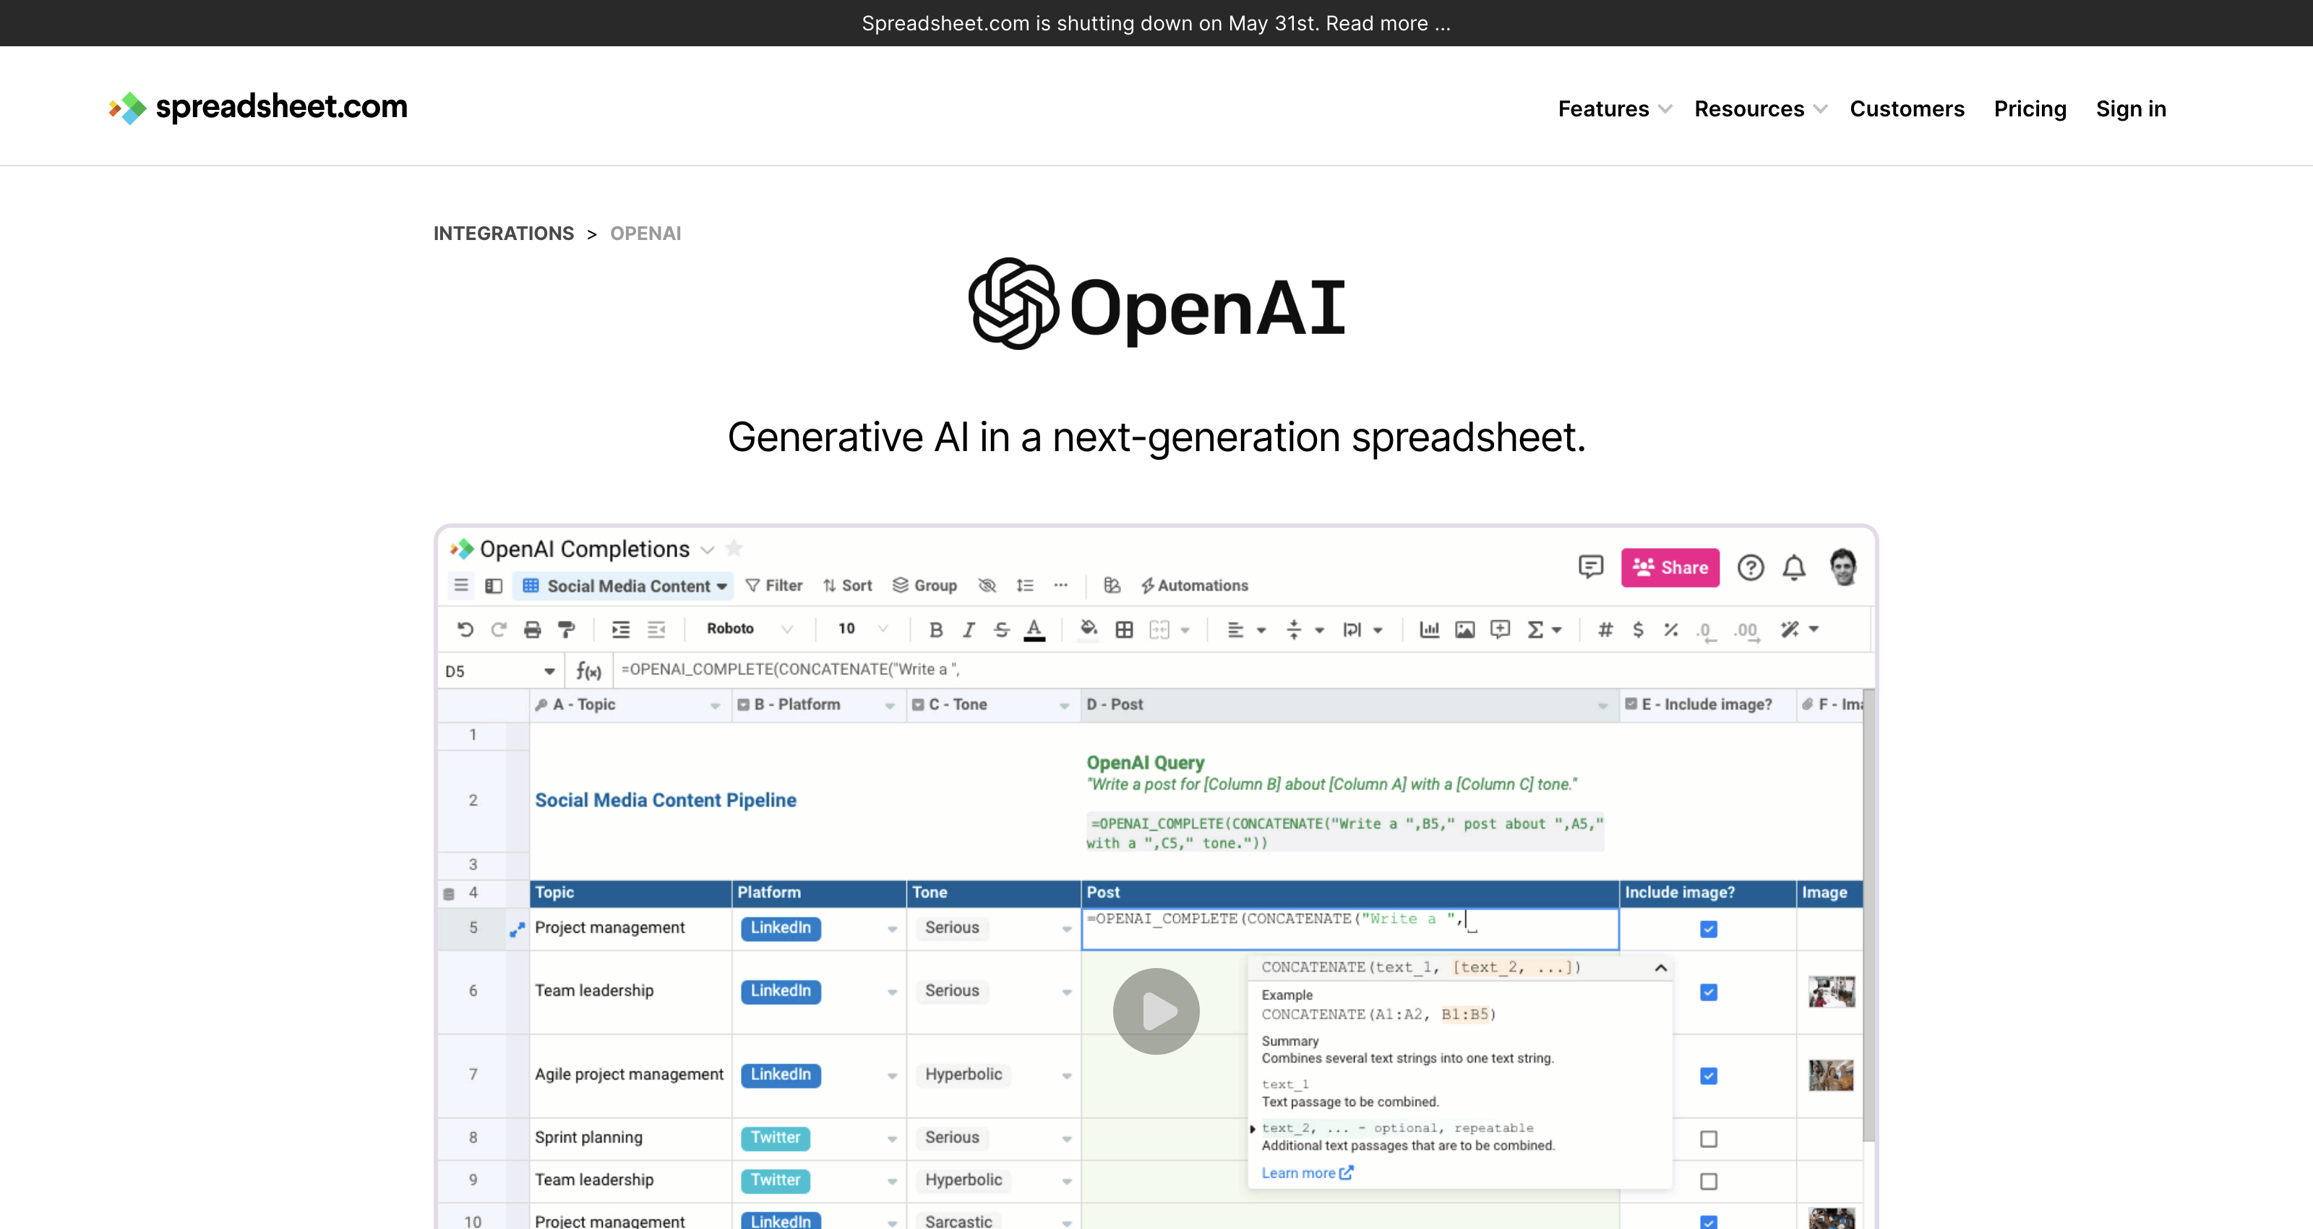Toggle italic formatting
This screenshot has height=1229, width=2313.
969,630
